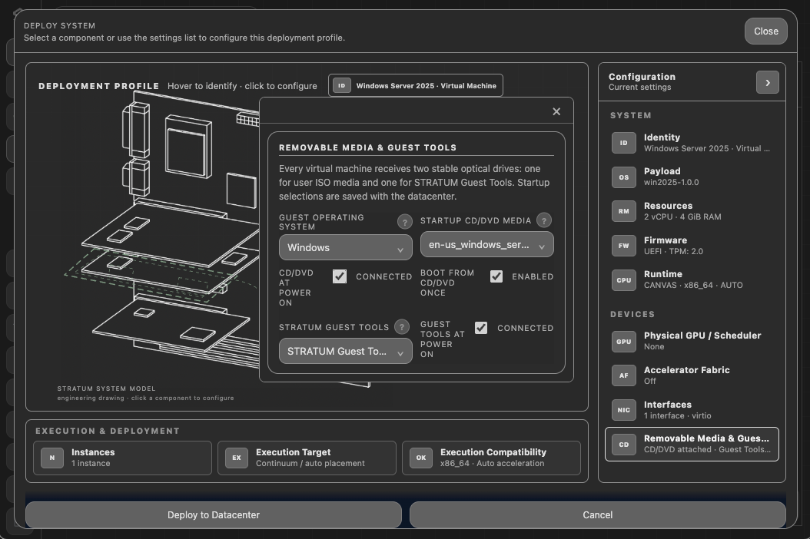Click Windows Server 2025 Virtual Machine identity chip

pyautogui.click(x=415, y=86)
